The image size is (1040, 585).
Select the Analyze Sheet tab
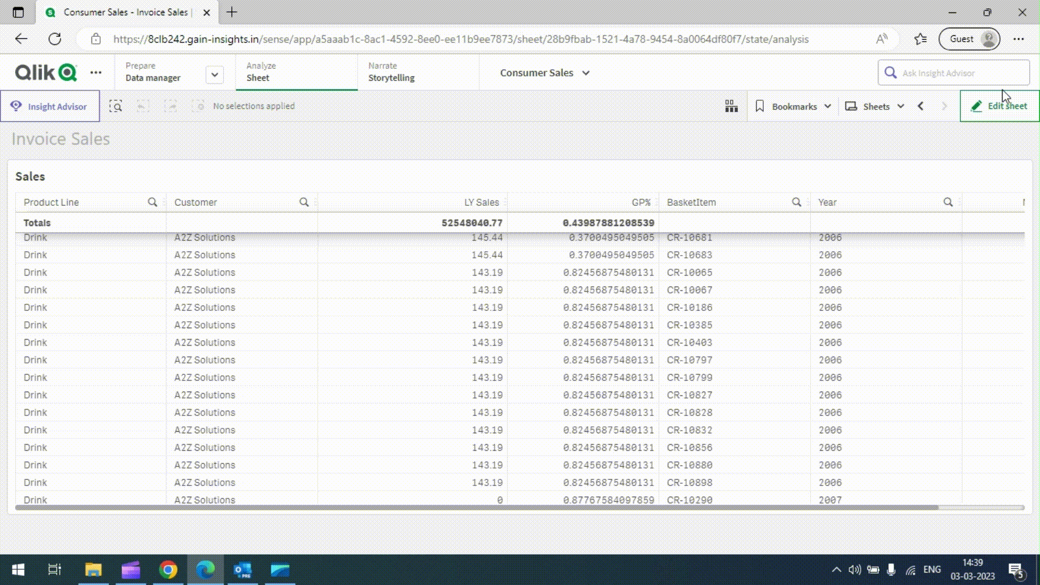(296, 72)
